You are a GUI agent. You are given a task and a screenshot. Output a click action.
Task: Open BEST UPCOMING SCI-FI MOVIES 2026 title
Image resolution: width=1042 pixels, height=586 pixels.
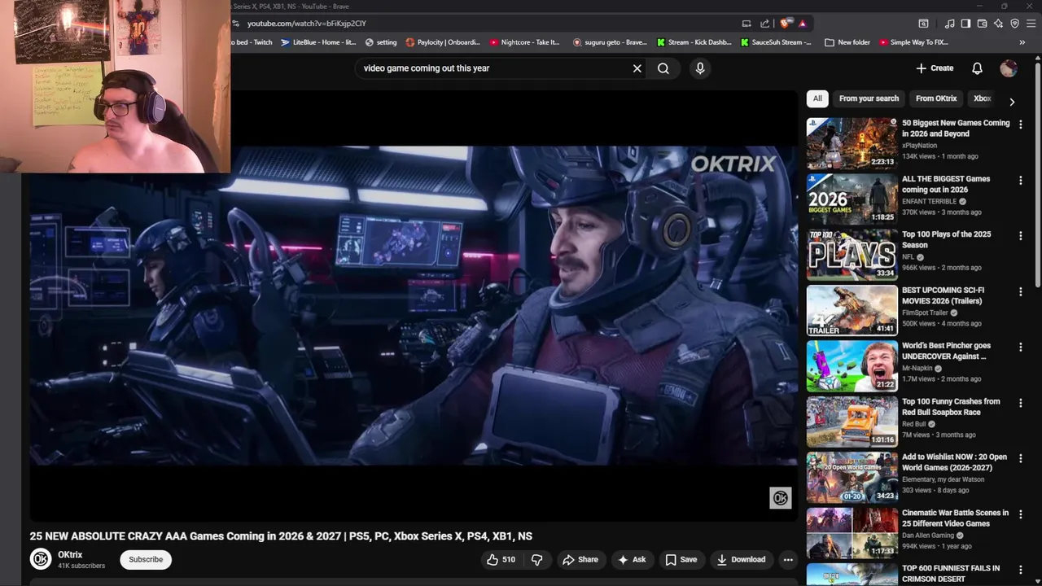tap(943, 295)
